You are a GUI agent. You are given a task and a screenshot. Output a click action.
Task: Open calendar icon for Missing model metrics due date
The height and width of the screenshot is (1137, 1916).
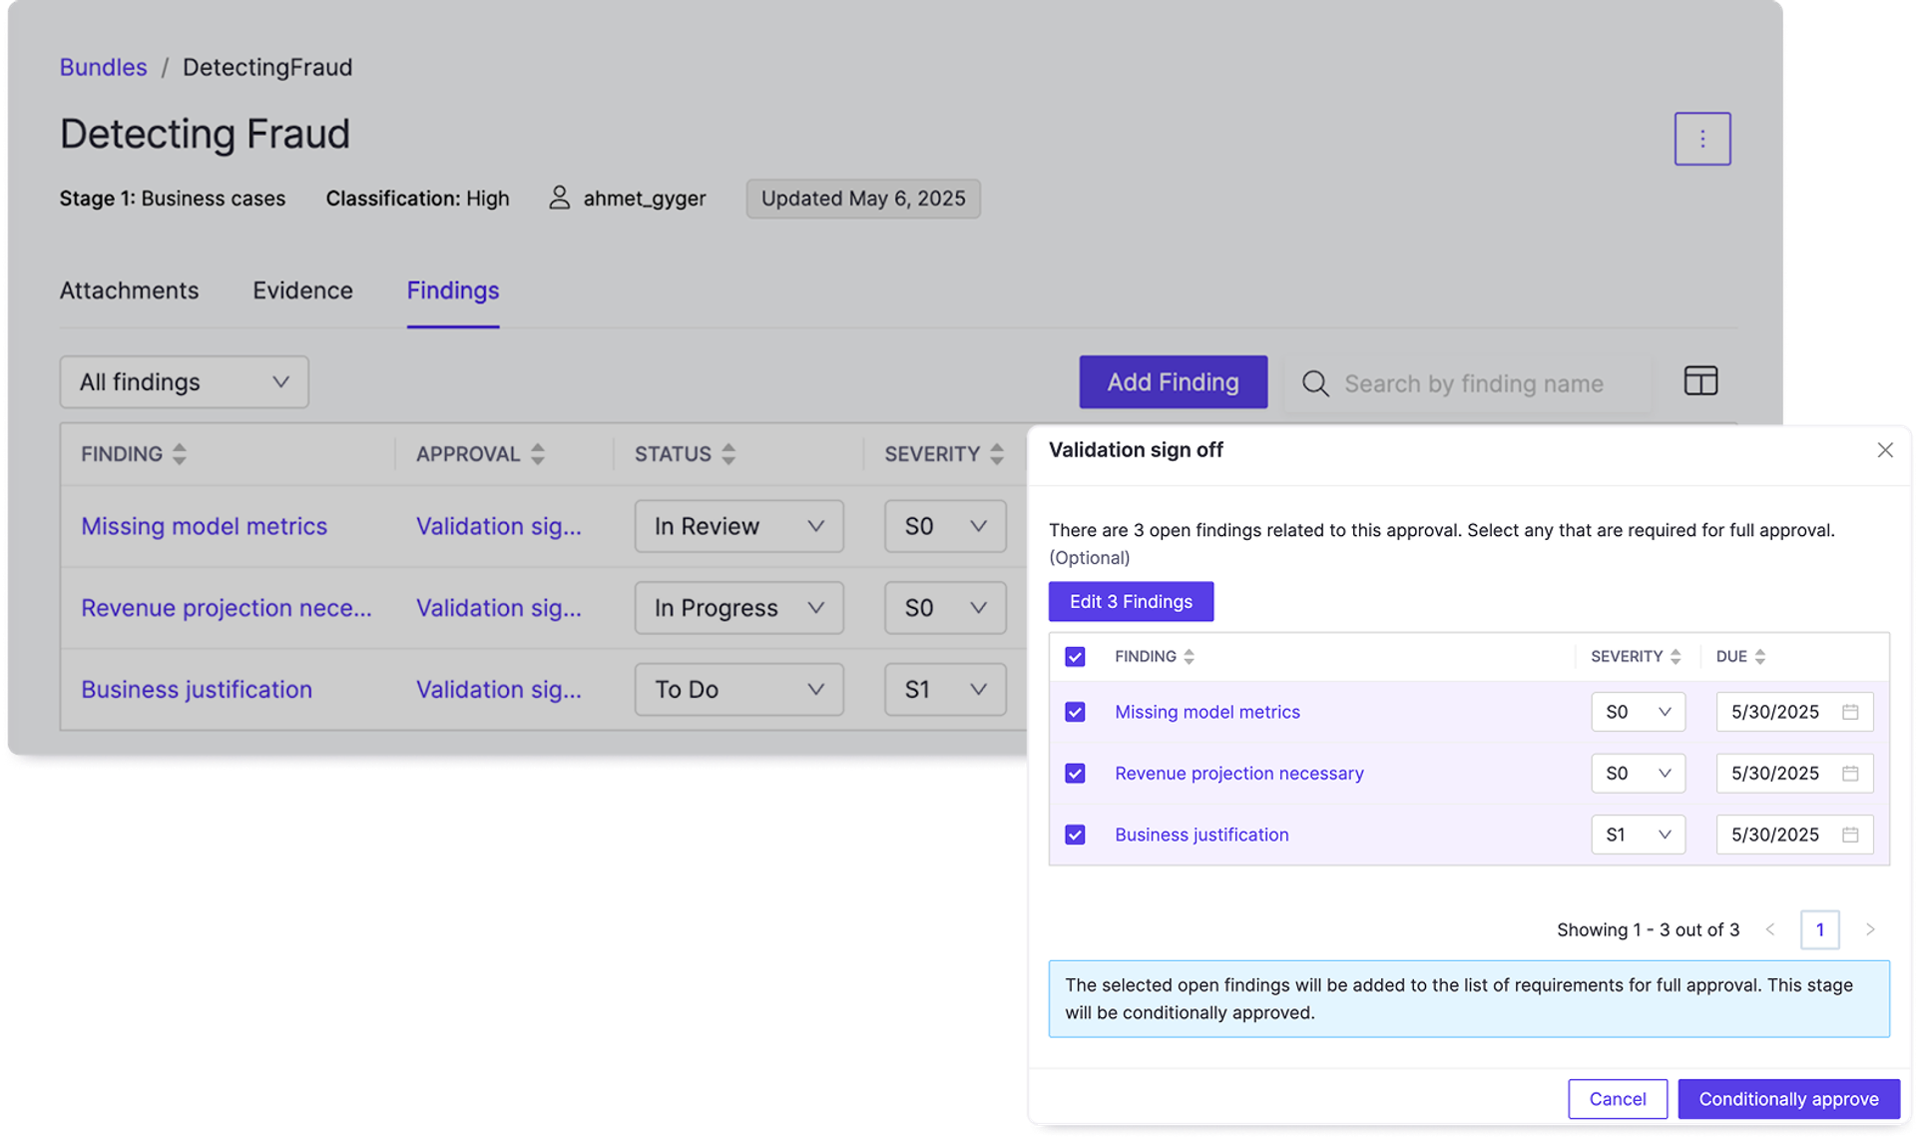click(x=1850, y=712)
